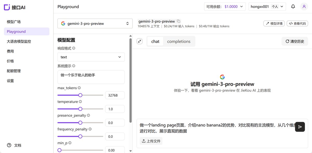The width and height of the screenshot is (312, 153).
Task: Open 文档 help icon in sidebar
Action: pyautogui.click(x=9, y=145)
